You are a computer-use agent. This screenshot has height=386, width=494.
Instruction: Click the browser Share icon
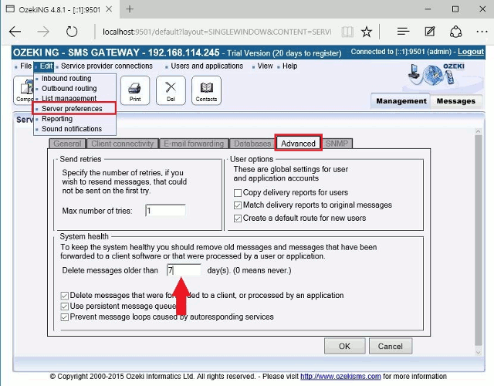(x=456, y=32)
